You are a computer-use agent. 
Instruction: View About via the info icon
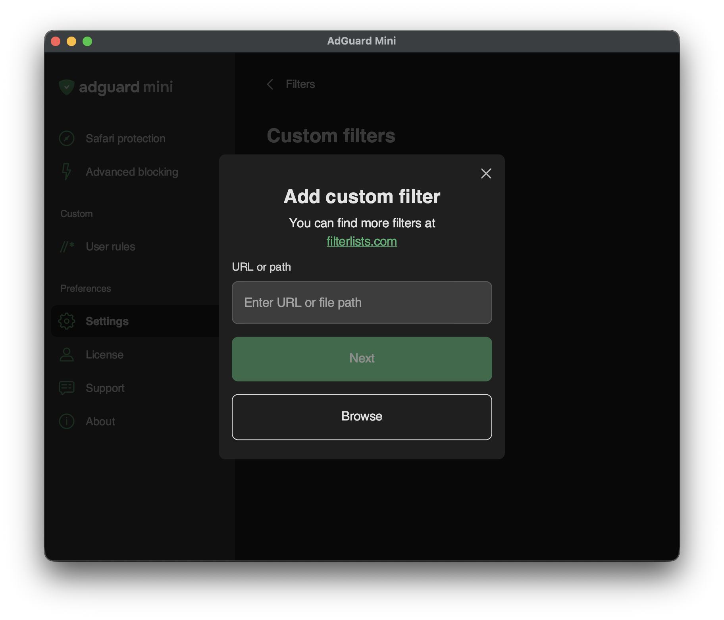(67, 421)
